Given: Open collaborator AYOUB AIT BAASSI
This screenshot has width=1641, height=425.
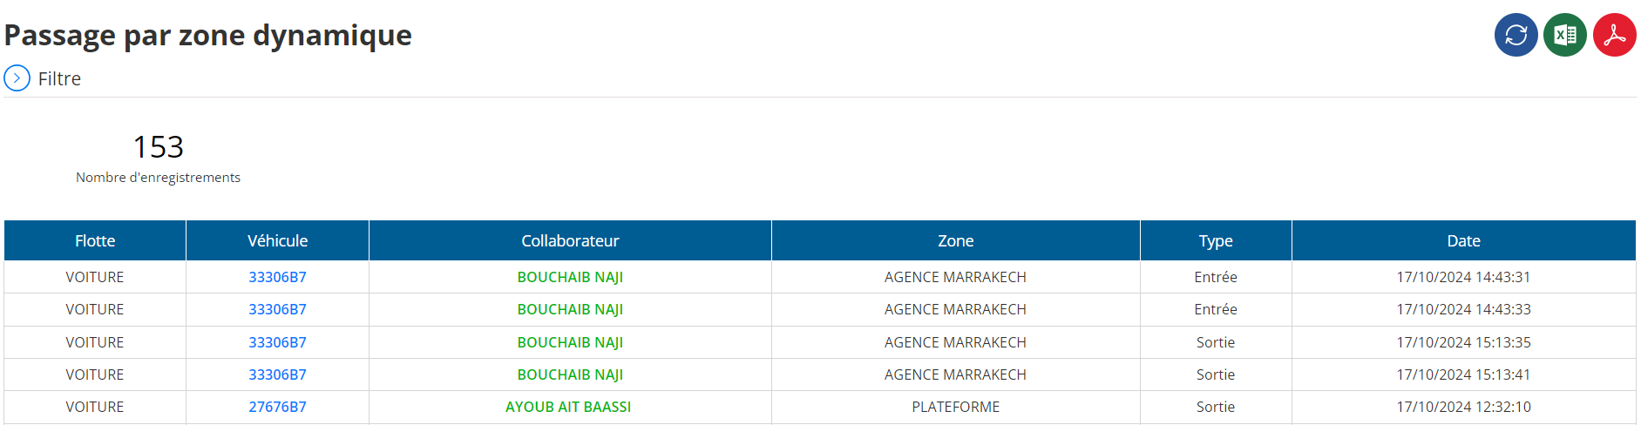Looking at the screenshot, I should (568, 407).
